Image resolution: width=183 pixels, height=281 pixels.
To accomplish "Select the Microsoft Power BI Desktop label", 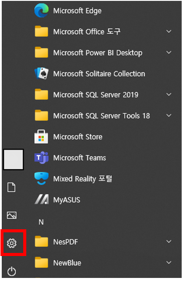I will [98, 53].
